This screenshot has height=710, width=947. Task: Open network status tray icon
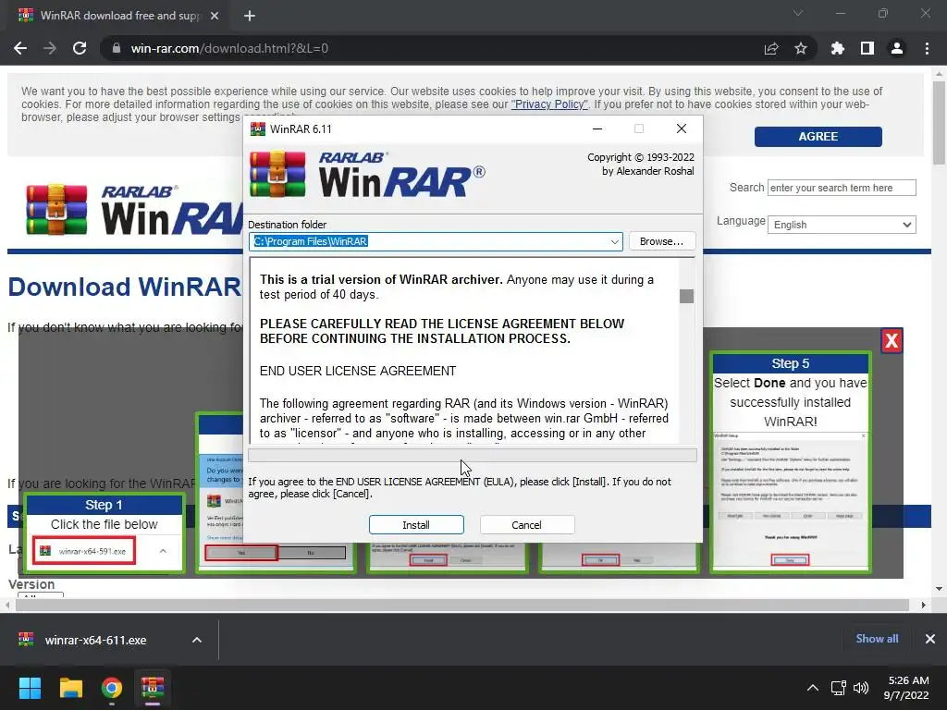coord(838,688)
